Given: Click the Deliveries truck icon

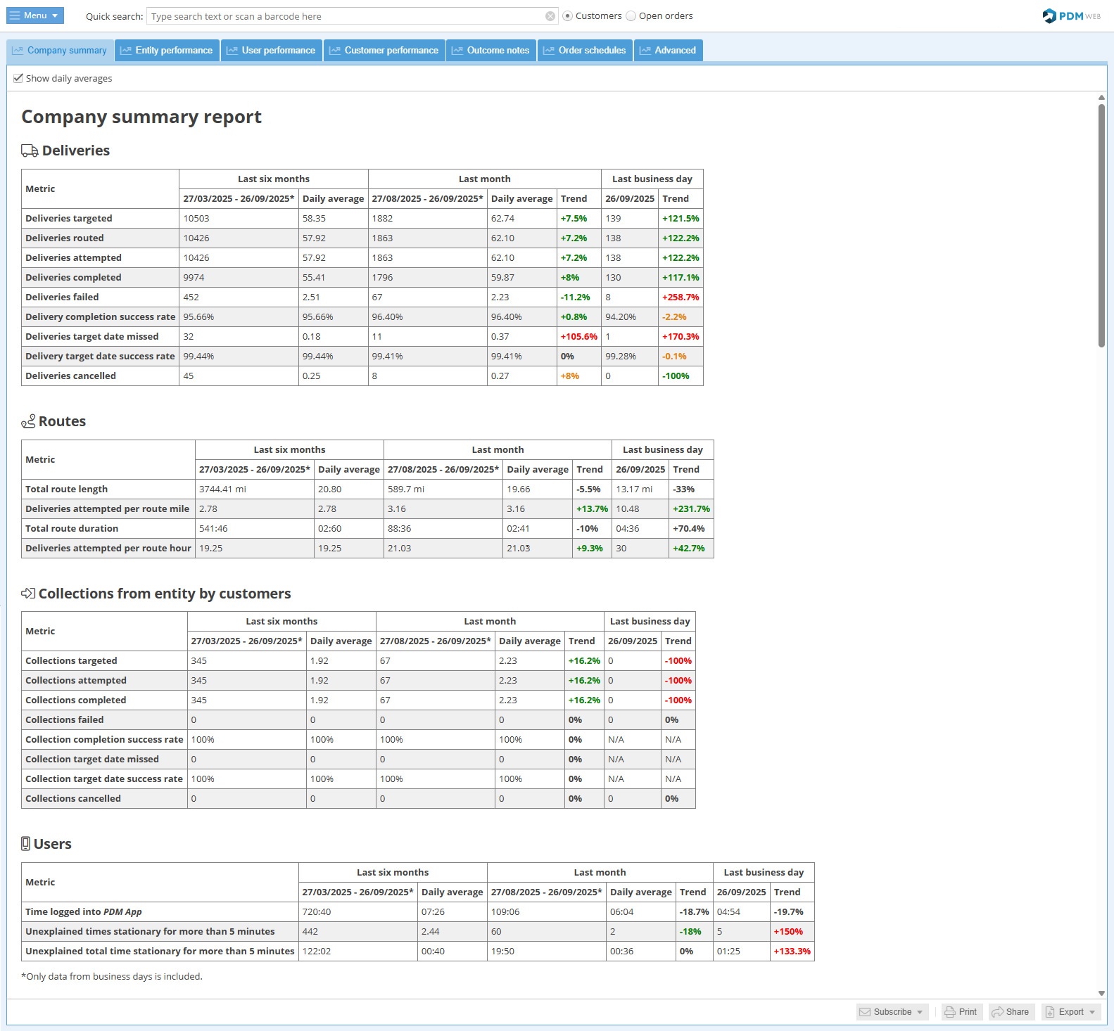Looking at the screenshot, I should click(30, 151).
